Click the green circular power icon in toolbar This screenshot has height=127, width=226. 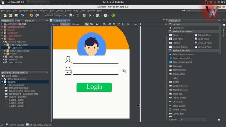click(x=113, y=16)
